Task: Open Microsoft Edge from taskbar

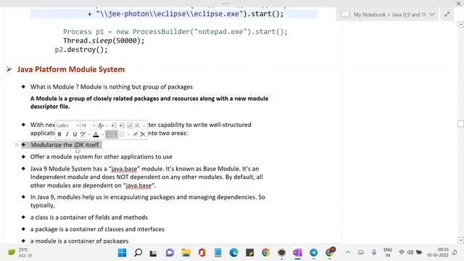Action: click(233, 253)
